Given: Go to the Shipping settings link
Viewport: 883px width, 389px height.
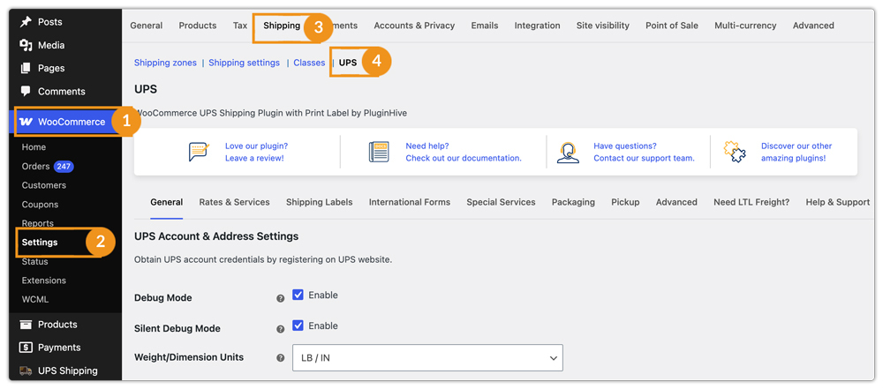Looking at the screenshot, I should tap(244, 63).
